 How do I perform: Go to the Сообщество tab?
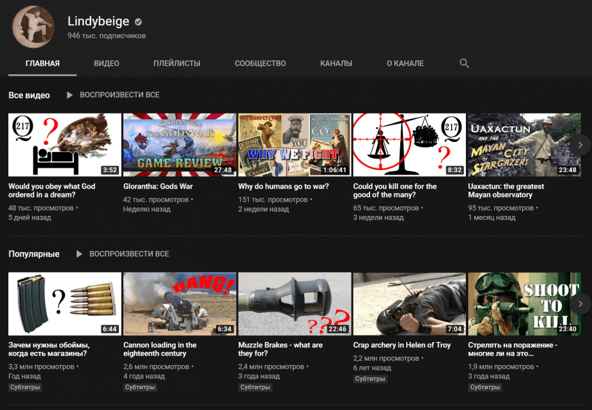(x=260, y=63)
